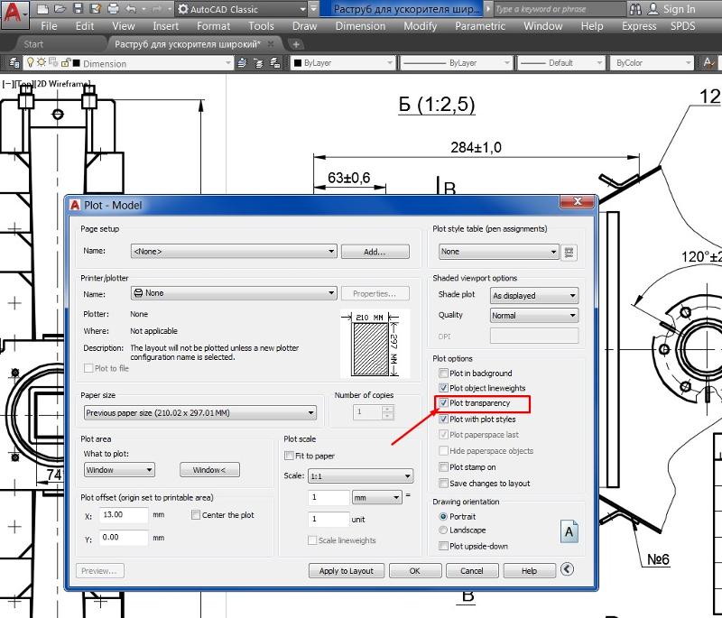Click the New drawing icon
Image resolution: width=722 pixels, height=618 pixels.
tap(42, 9)
